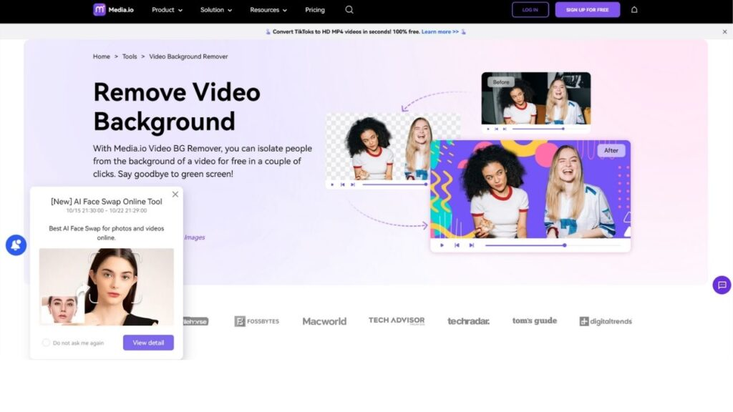Open the purple chat bubble on the right edge
733x412 pixels.
(x=721, y=285)
